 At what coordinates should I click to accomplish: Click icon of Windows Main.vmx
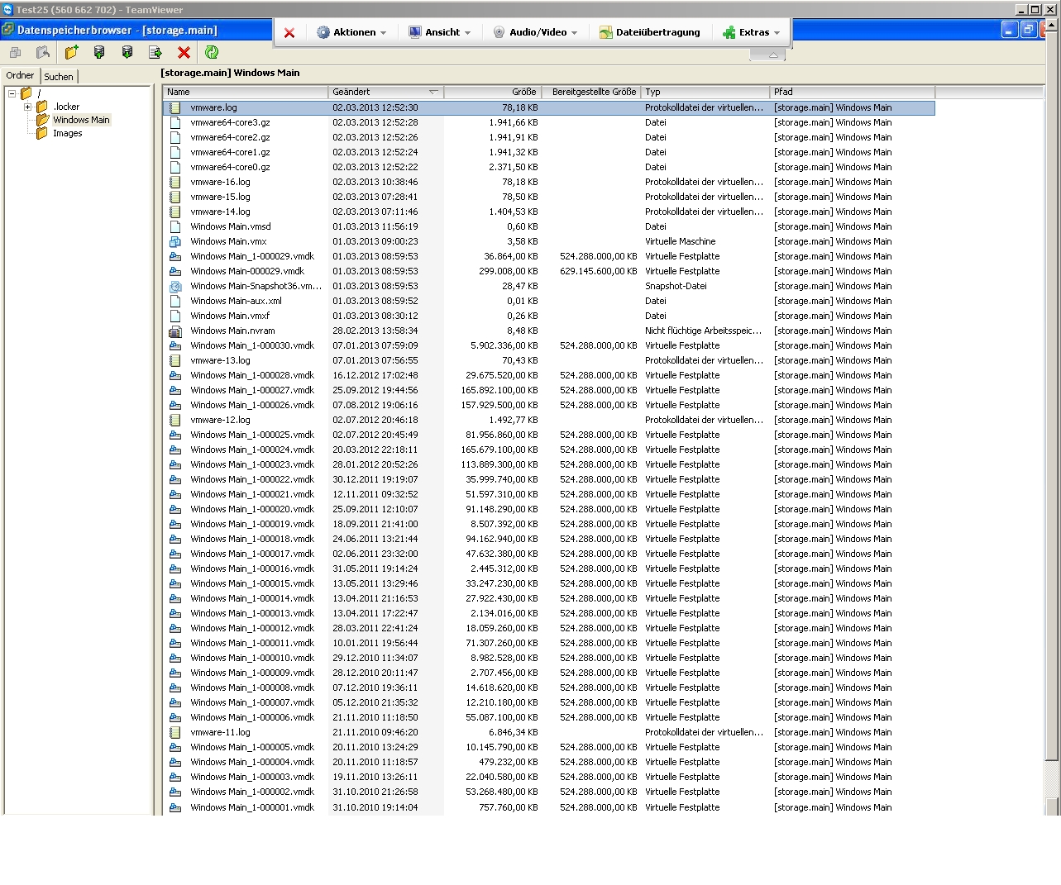(x=175, y=241)
